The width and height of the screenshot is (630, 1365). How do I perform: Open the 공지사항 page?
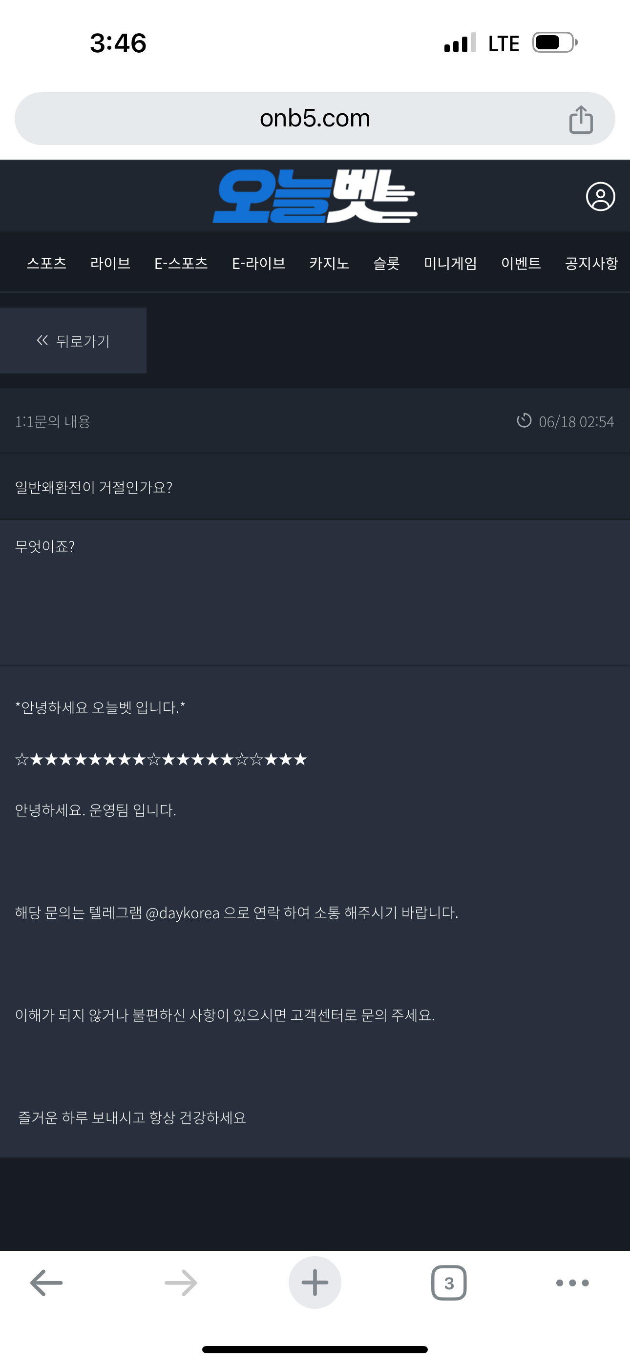(591, 263)
